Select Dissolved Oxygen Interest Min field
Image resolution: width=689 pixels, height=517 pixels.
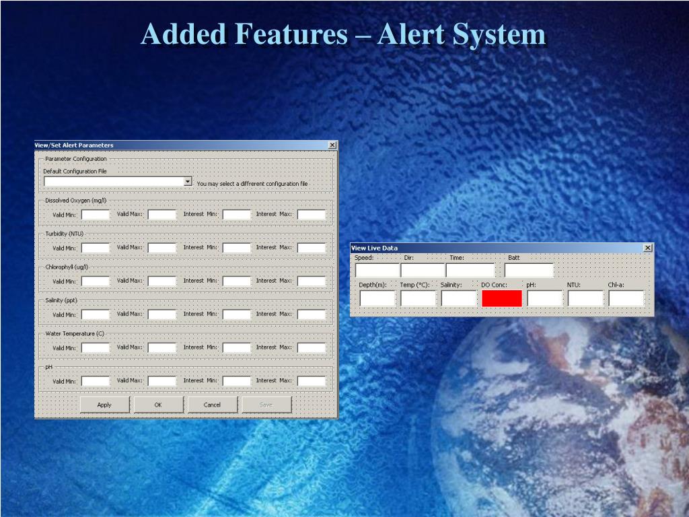[236, 215]
